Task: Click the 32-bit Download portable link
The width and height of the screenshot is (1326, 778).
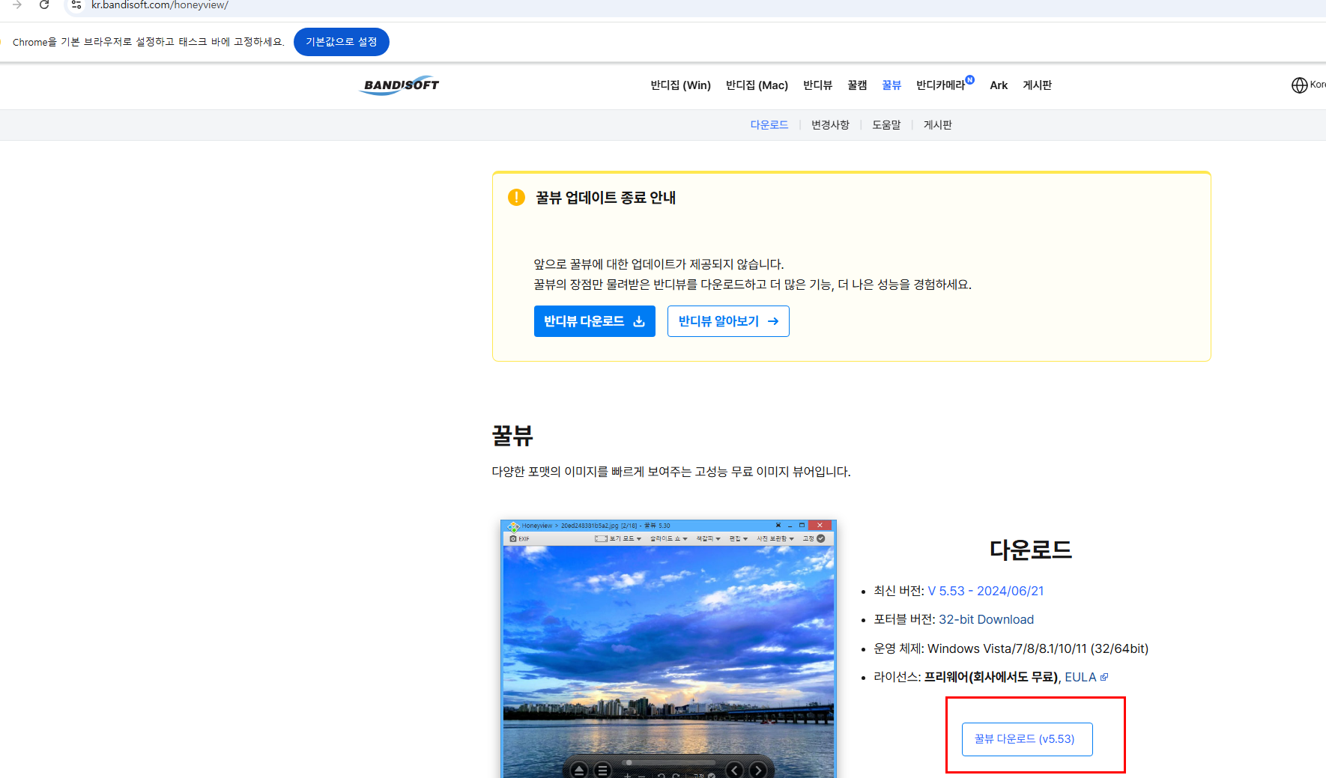Action: [x=986, y=619]
